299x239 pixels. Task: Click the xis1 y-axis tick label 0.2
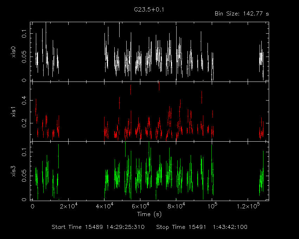24,123
